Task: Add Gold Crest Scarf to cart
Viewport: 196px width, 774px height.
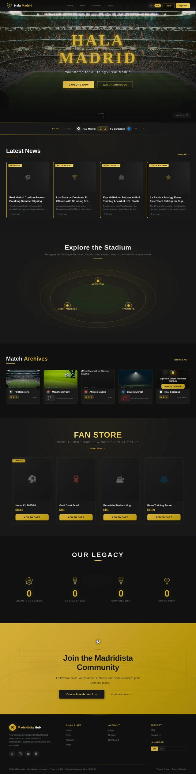Action: point(76,517)
